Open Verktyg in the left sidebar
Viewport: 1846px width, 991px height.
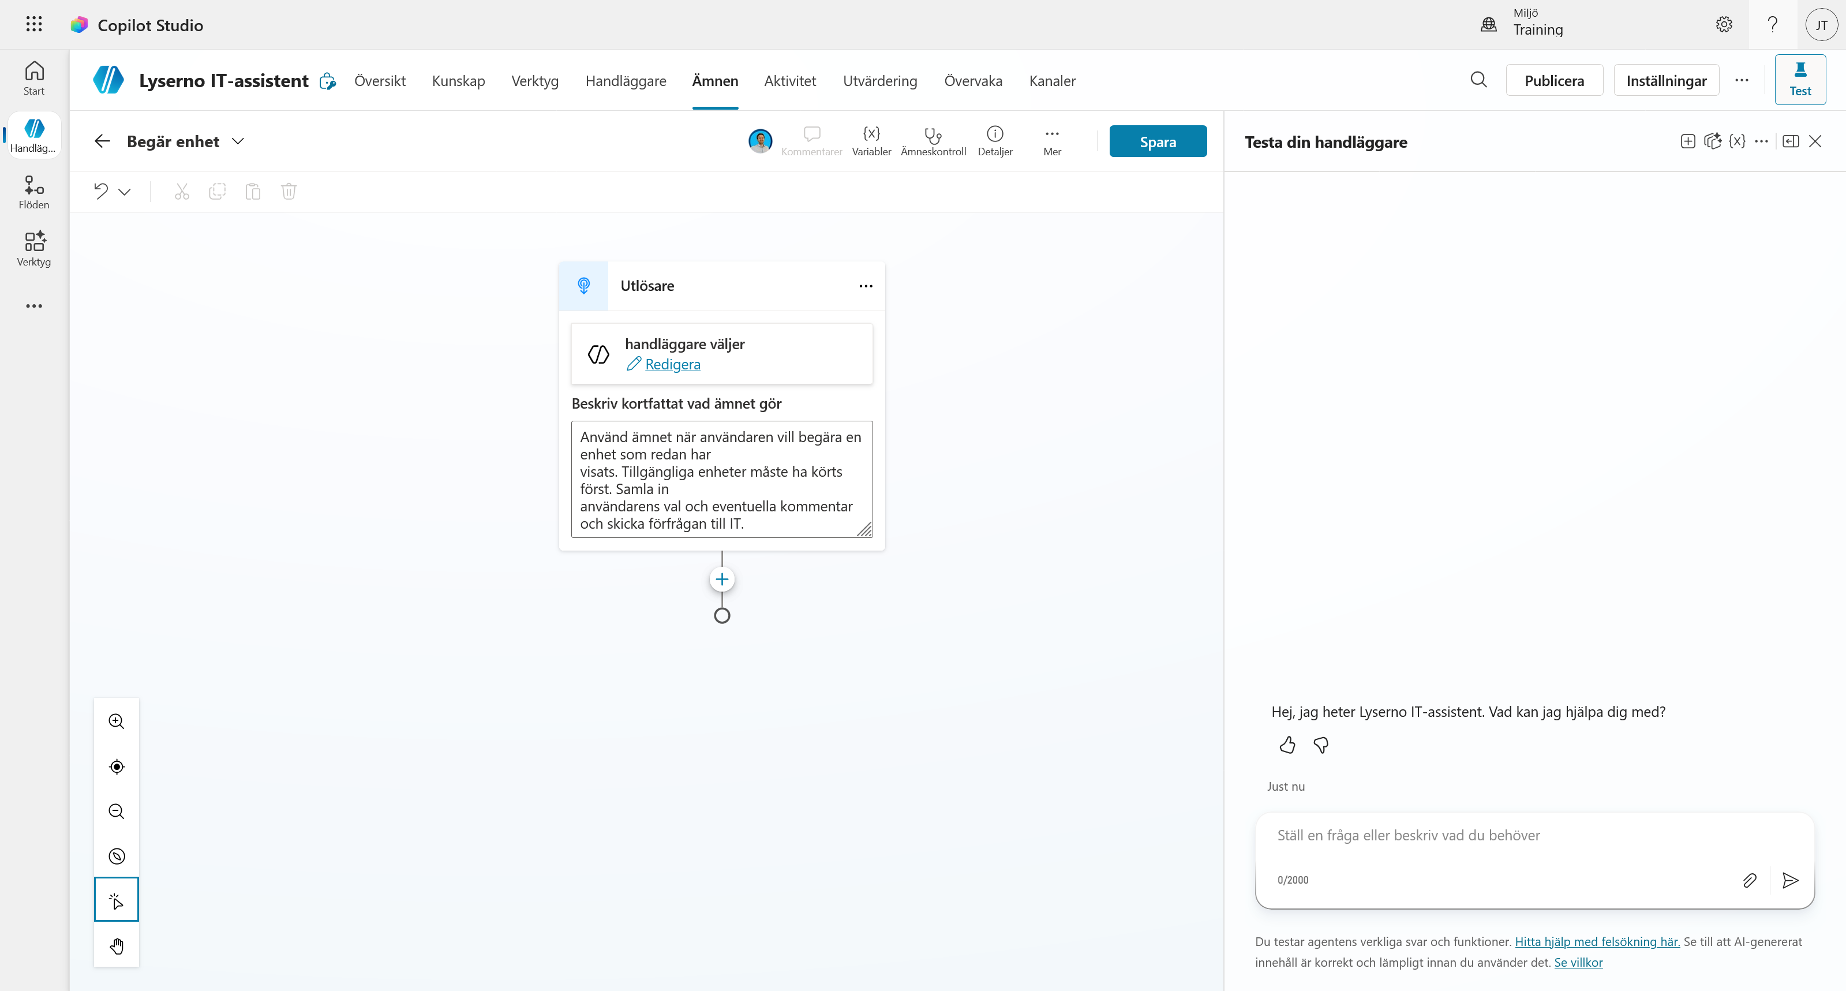[x=33, y=249]
